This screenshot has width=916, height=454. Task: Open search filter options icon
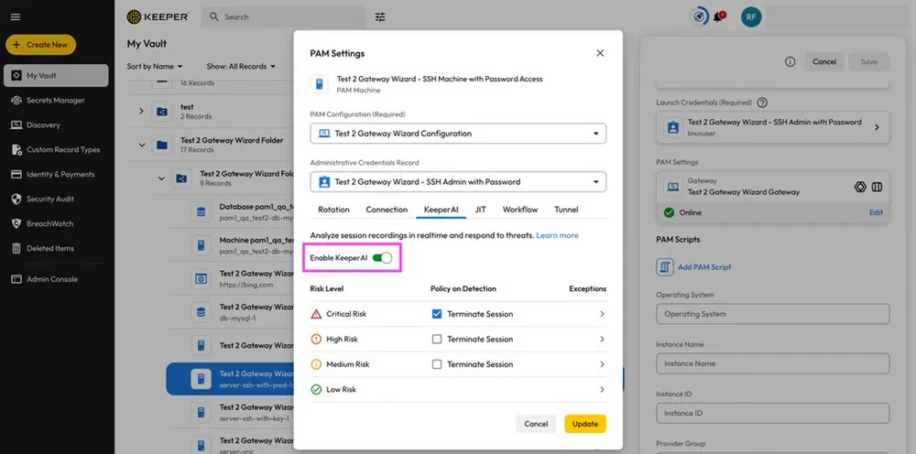coord(380,16)
